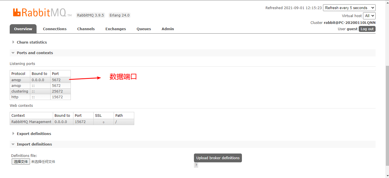
Task: Open the refresh interval dropdown
Action: tap(349, 8)
